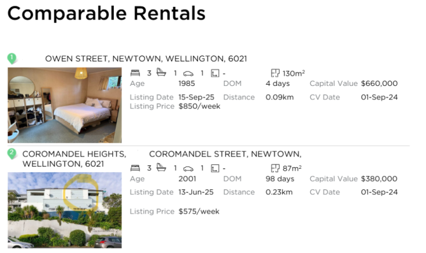Click the floor area icon beside 87m²
This screenshot has height=253, width=426.
point(275,168)
